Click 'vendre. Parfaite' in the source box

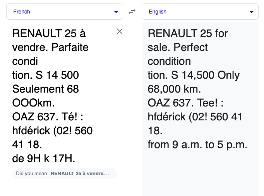click(x=50, y=47)
